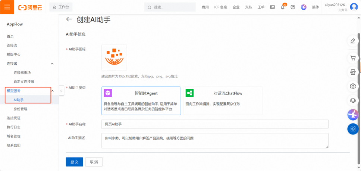Viewport: 361px width, 171px height.
Task: Open the orange hamburger main menu
Action: (7, 7)
